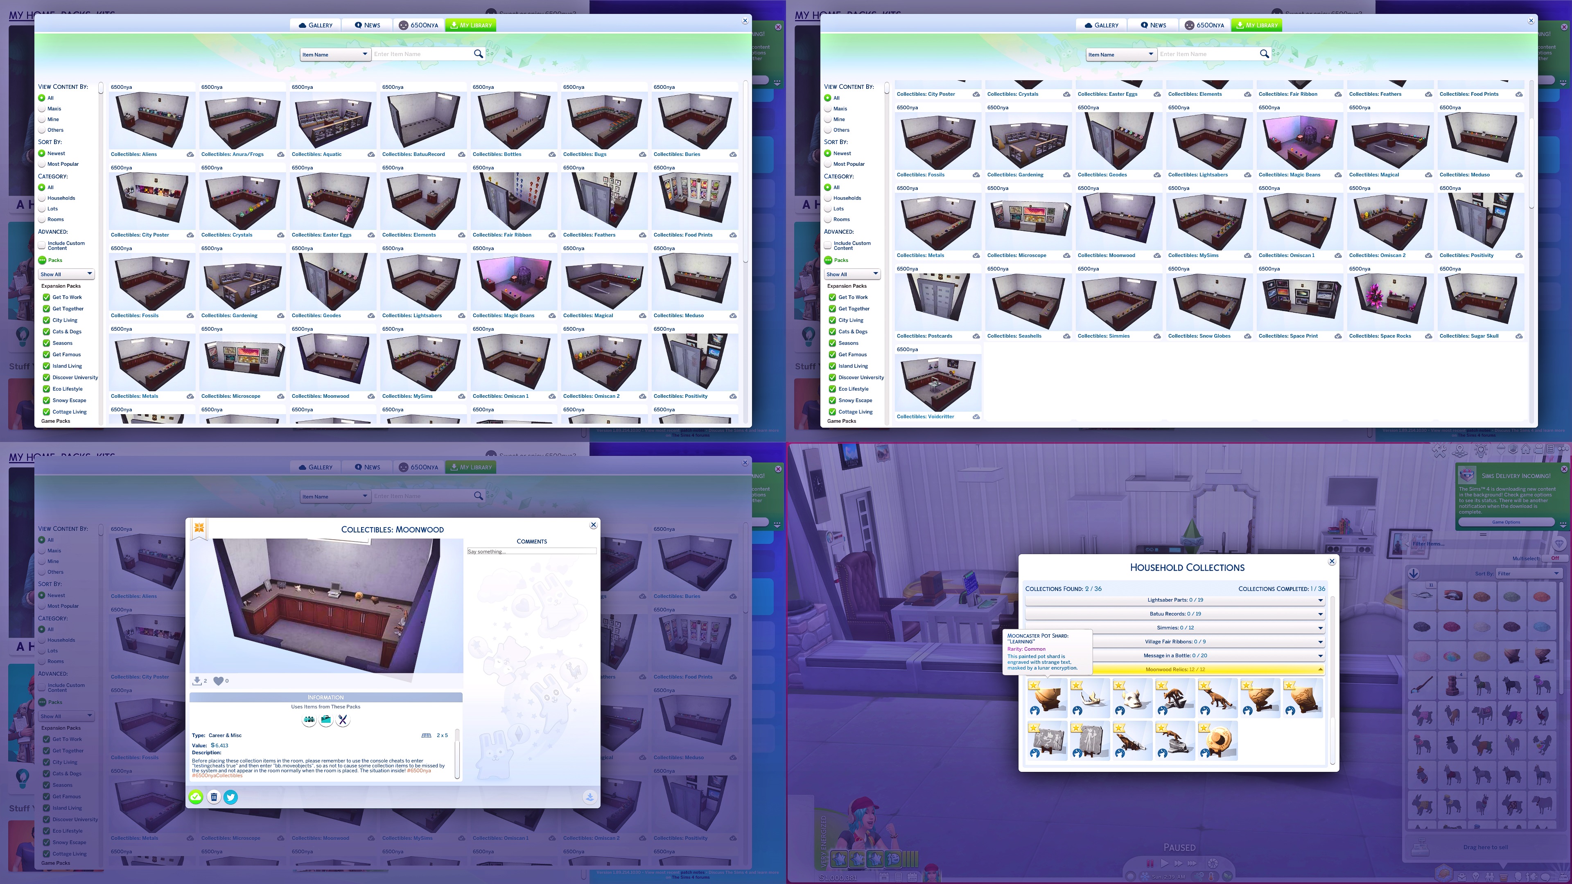The width and height of the screenshot is (1572, 884).
Task: Click the download arrow under the Moonwood preview
Action: 196,680
